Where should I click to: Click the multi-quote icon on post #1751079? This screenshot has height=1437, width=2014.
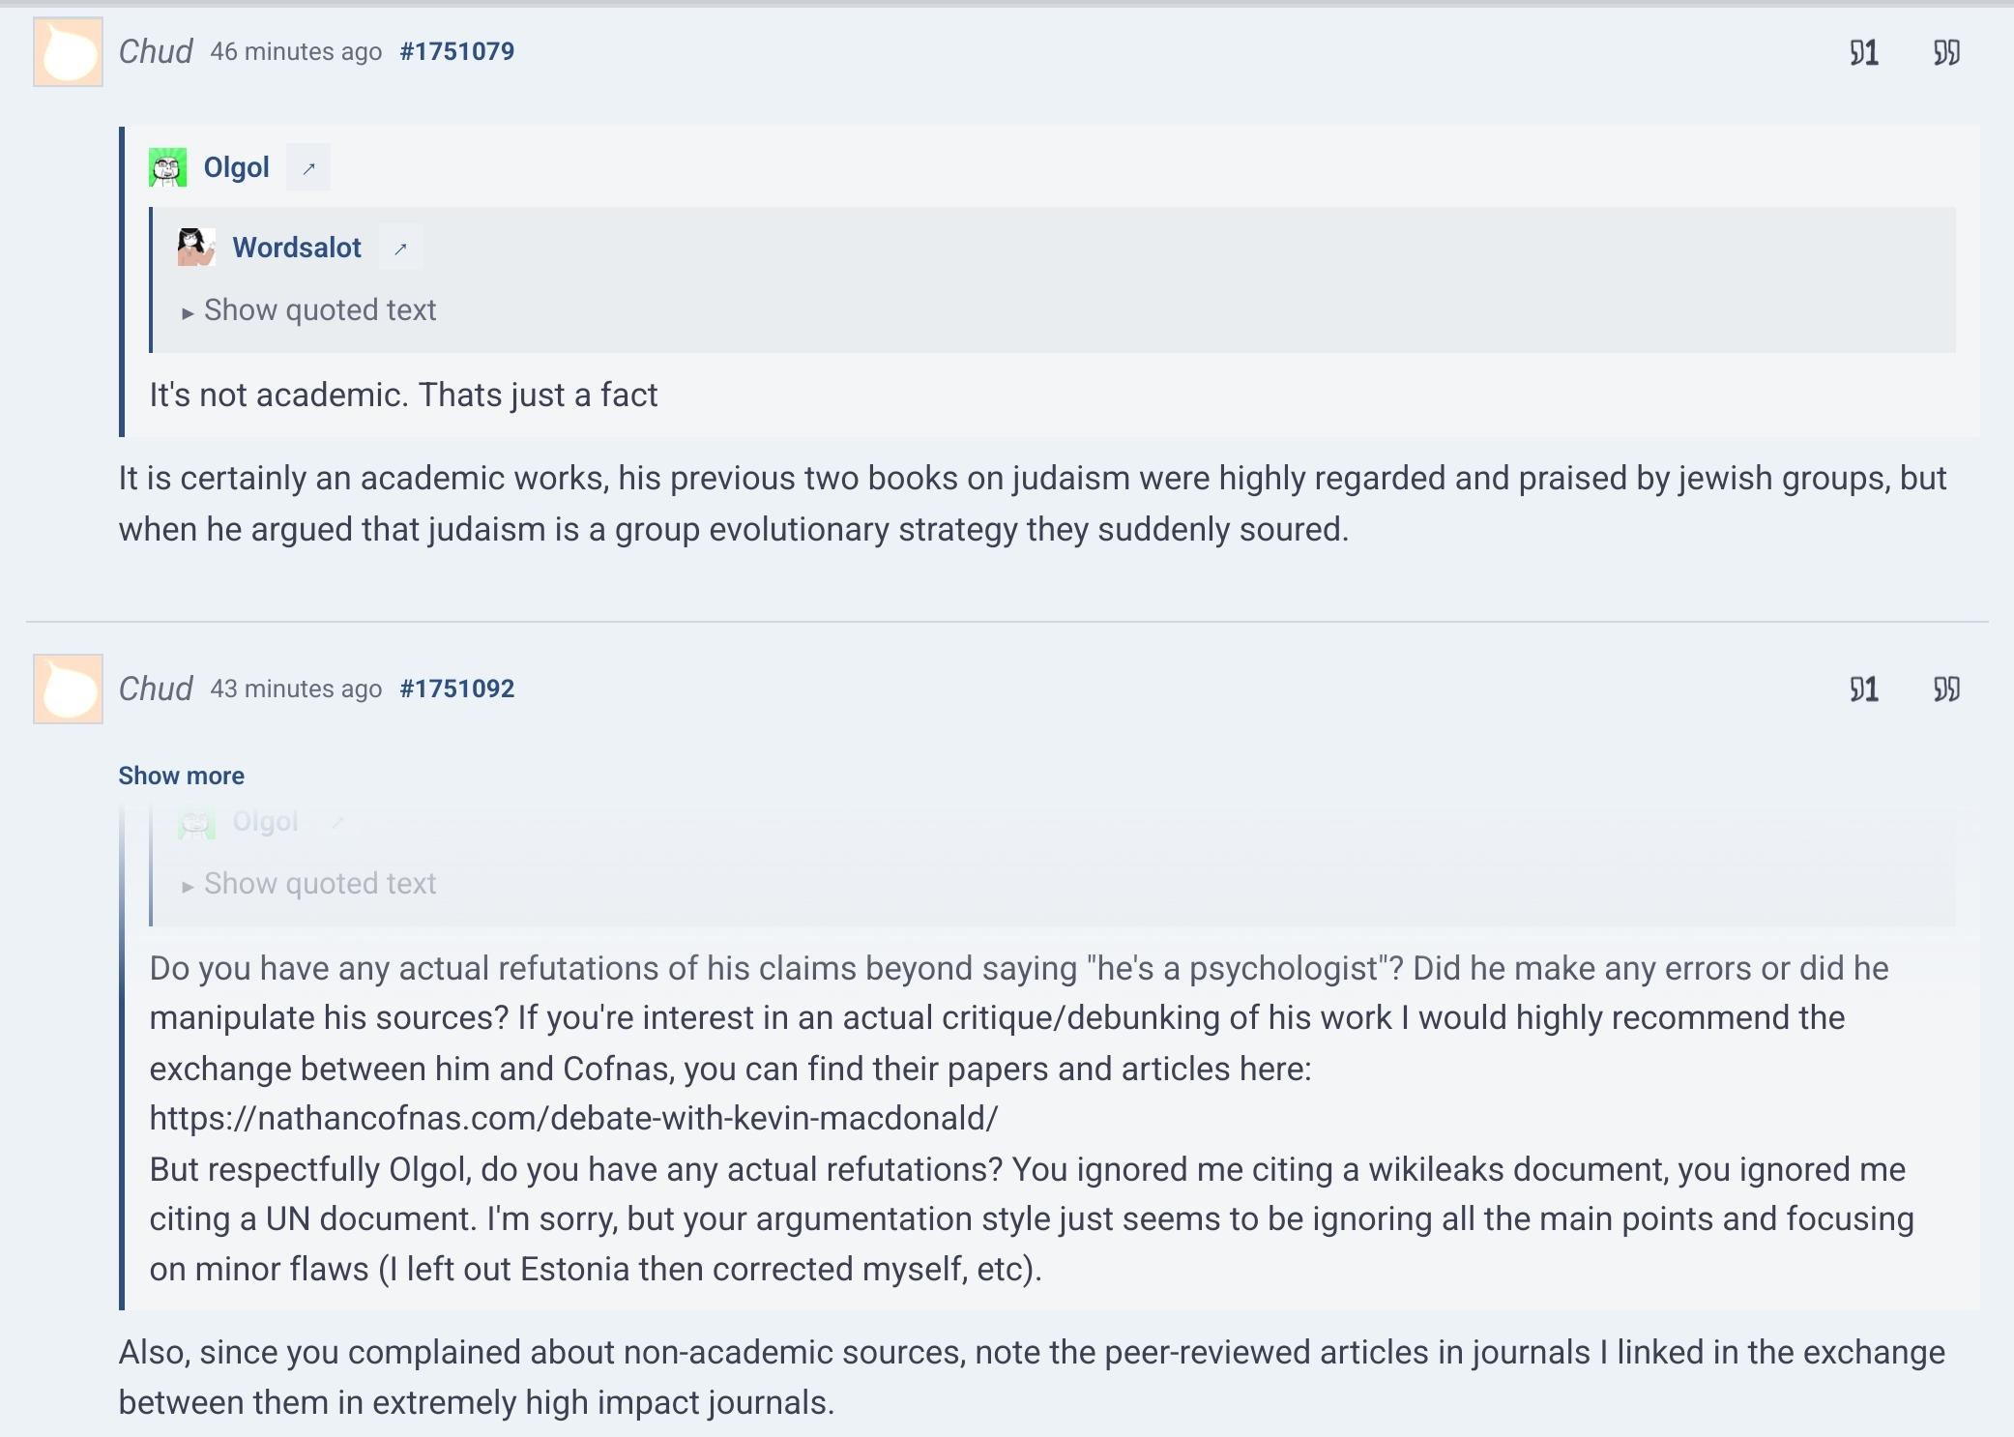tap(1946, 52)
